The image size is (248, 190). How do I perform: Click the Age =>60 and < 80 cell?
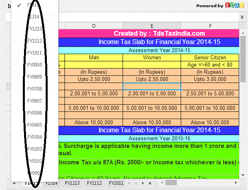210,65
